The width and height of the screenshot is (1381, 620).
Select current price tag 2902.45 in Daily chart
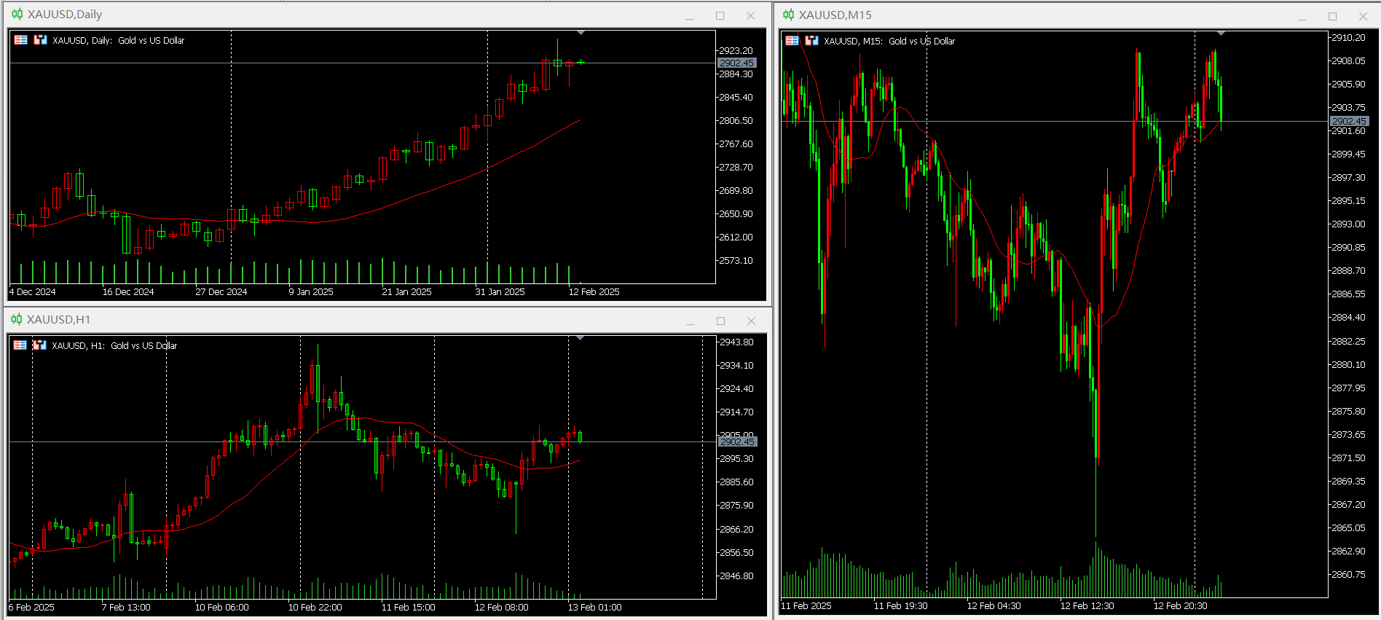click(x=737, y=63)
